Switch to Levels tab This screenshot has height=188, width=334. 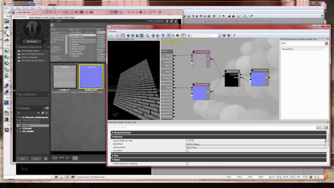(x=45, y=17)
